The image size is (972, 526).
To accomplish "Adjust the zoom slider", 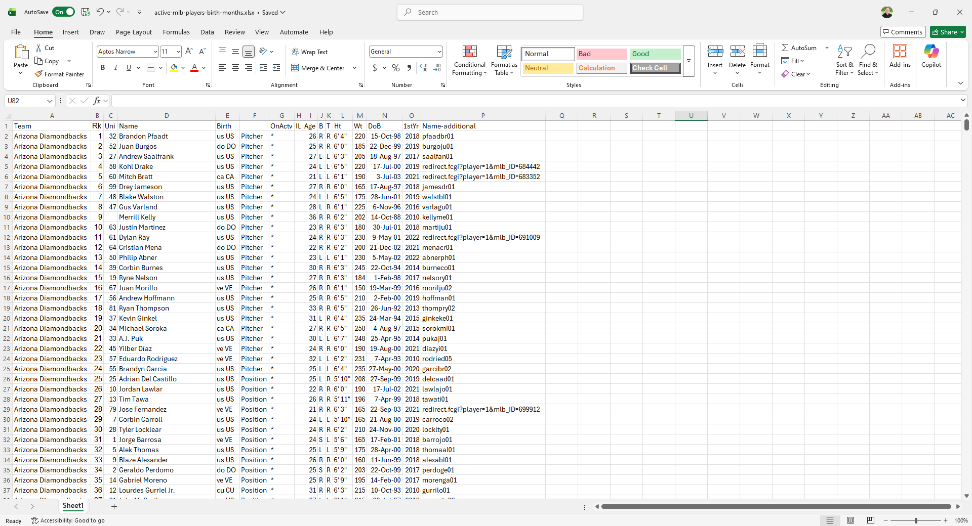I will point(916,521).
